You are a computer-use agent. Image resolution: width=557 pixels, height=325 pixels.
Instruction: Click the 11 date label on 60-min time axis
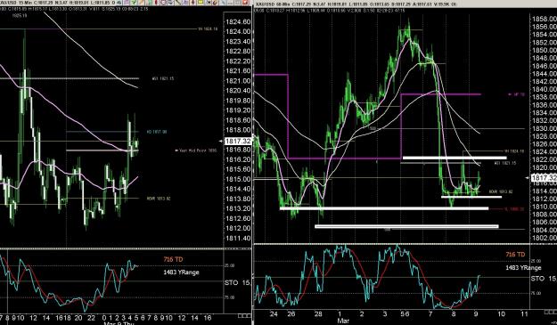[x=524, y=313]
